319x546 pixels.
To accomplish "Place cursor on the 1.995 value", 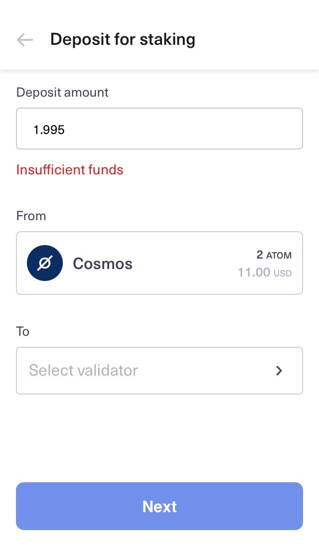I will tap(49, 130).
